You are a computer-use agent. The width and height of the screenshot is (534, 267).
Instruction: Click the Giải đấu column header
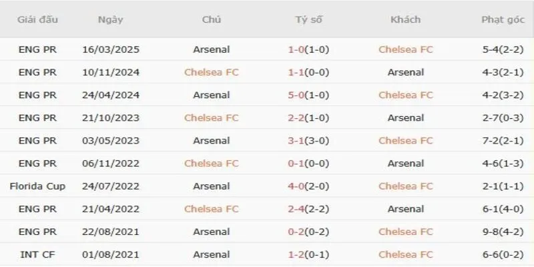coord(37,19)
